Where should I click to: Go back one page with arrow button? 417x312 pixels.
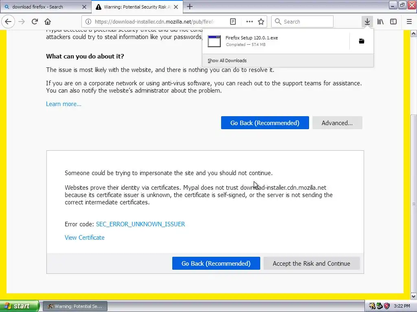point(8,22)
